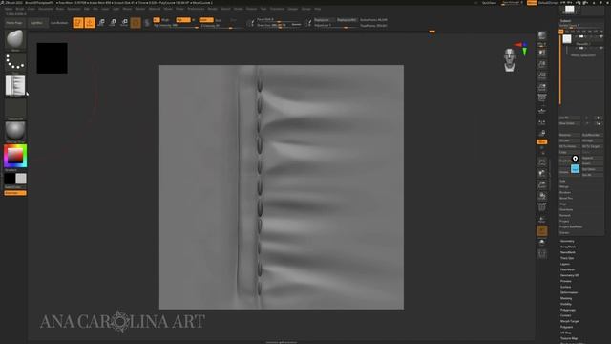Toggle the XYZ rotation mode button
Image resolution: width=611 pixels, height=344 pixels.
click(x=541, y=141)
